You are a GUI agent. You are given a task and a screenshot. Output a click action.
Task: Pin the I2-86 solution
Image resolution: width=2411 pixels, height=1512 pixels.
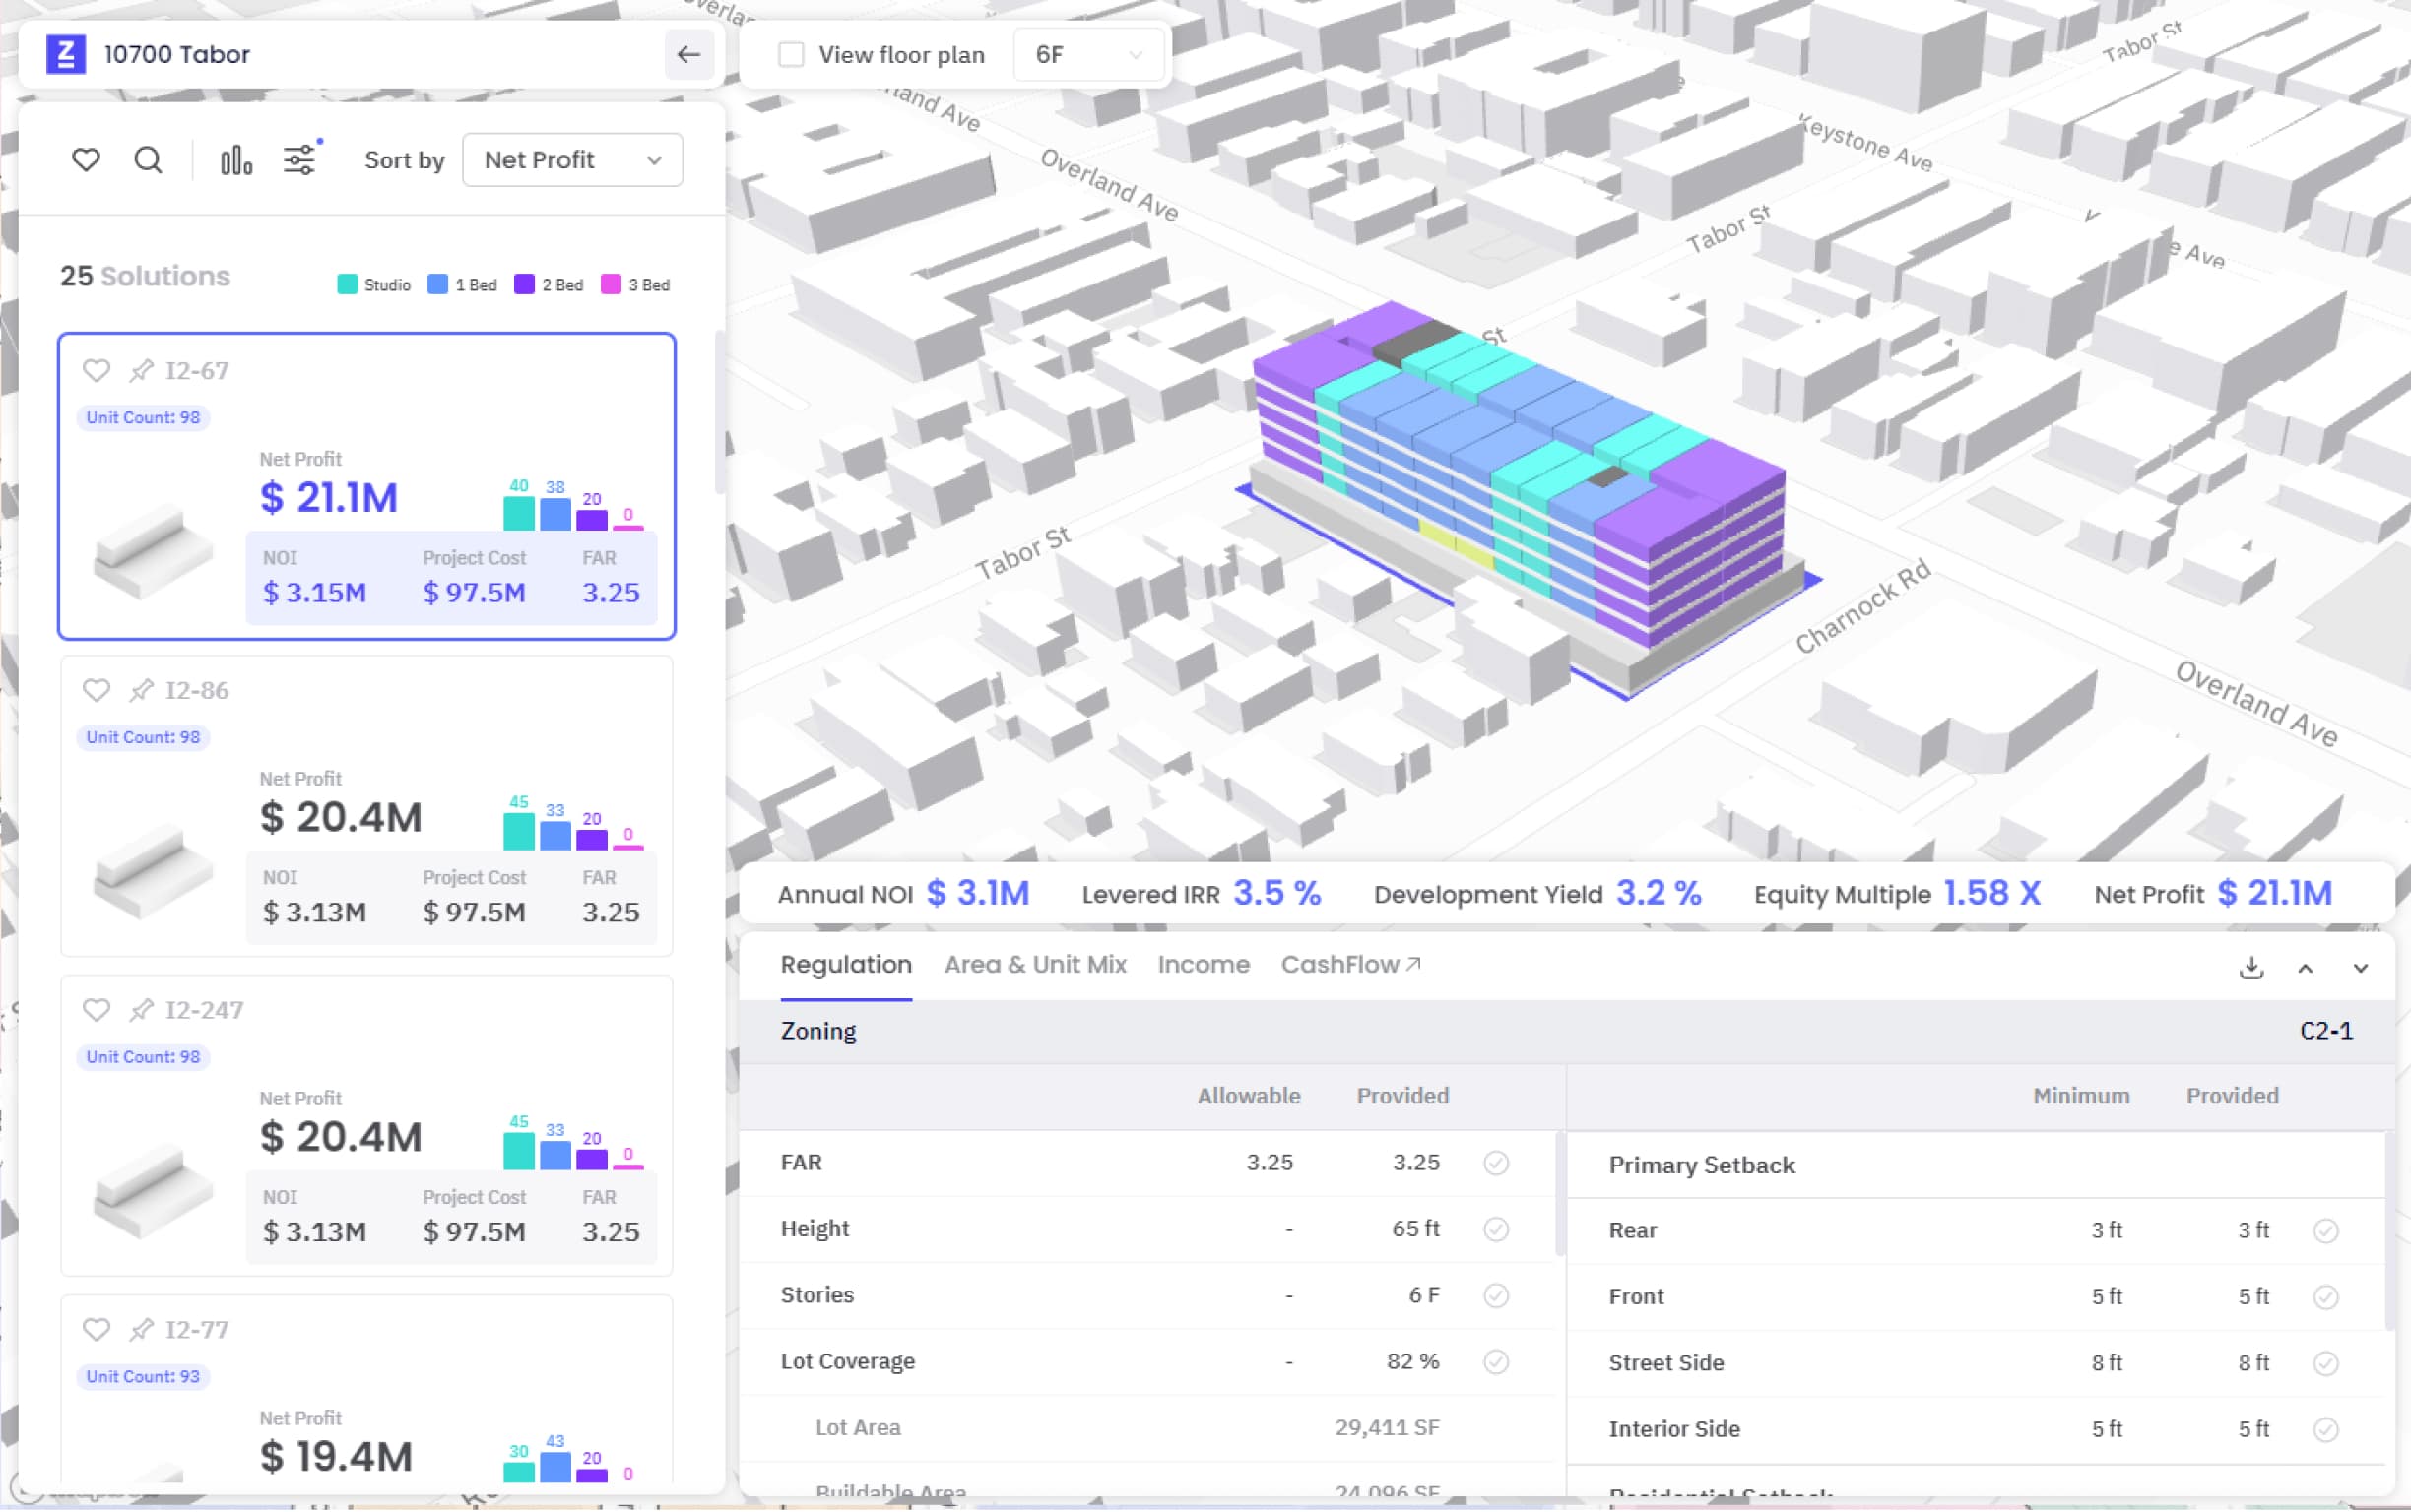tap(141, 690)
